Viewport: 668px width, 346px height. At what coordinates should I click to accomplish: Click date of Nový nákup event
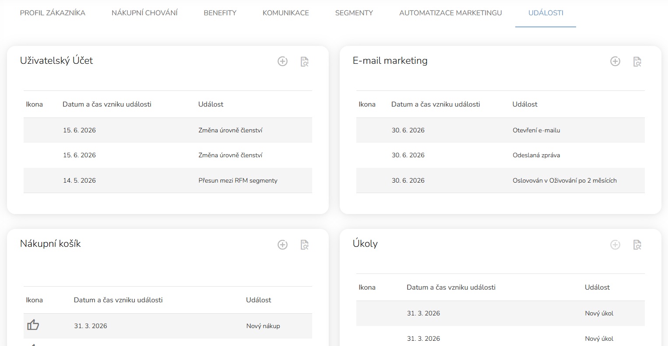point(91,326)
